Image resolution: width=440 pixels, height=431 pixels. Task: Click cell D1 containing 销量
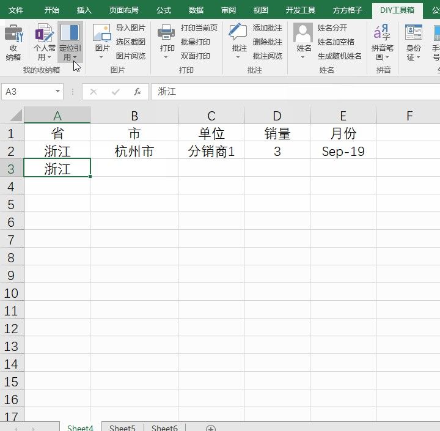coord(277,133)
